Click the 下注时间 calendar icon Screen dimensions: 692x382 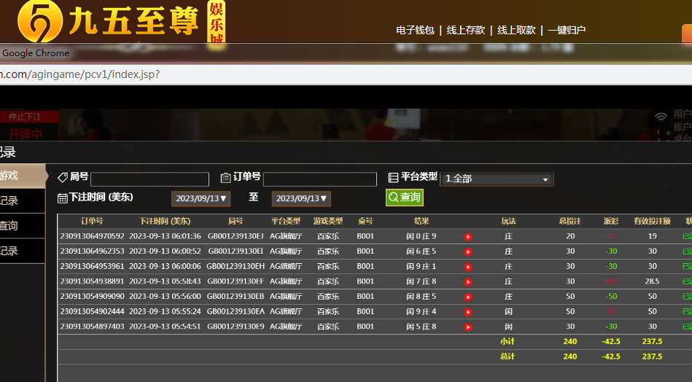pos(63,198)
